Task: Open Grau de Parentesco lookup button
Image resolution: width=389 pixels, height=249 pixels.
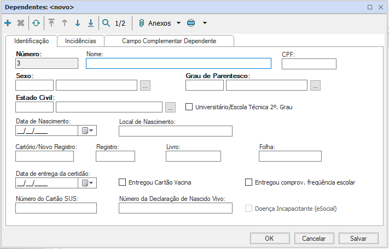Action: [315, 85]
